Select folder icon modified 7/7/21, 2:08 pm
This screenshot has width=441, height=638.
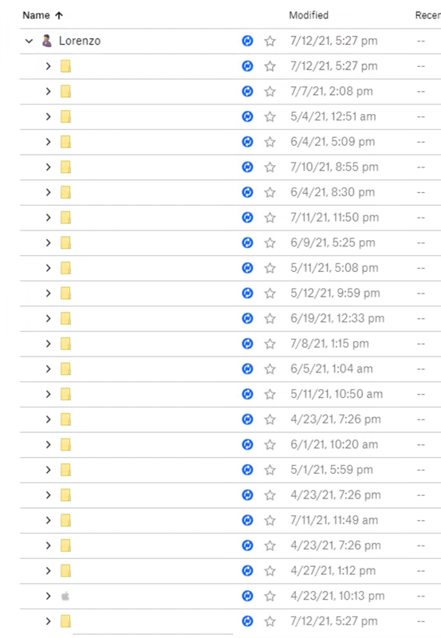pos(65,91)
